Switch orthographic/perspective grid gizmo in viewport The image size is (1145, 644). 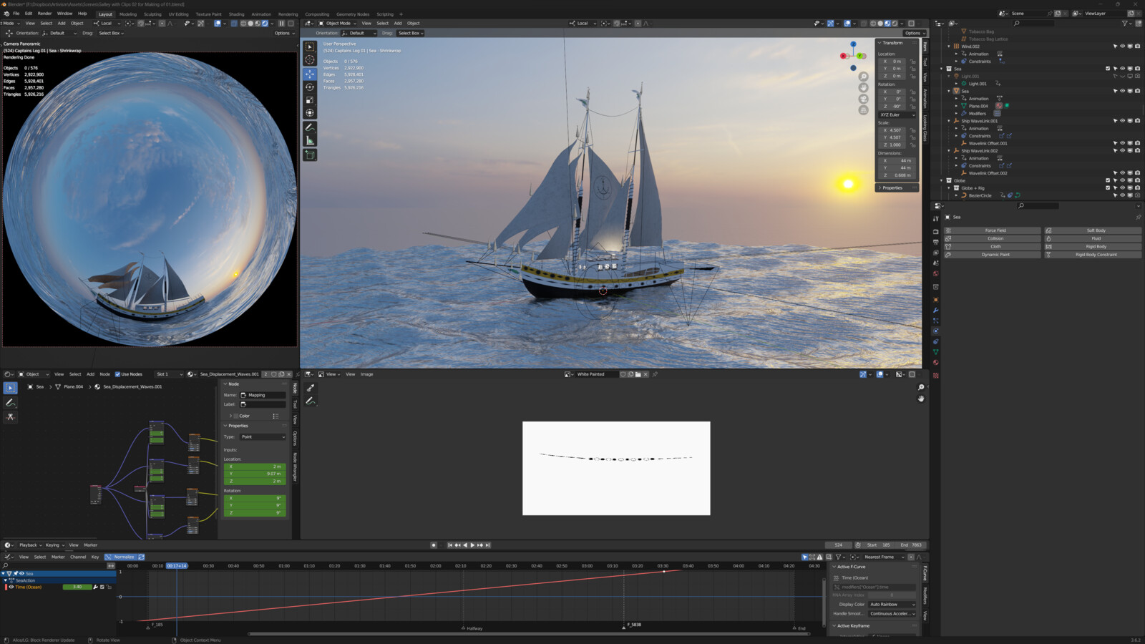point(863,110)
